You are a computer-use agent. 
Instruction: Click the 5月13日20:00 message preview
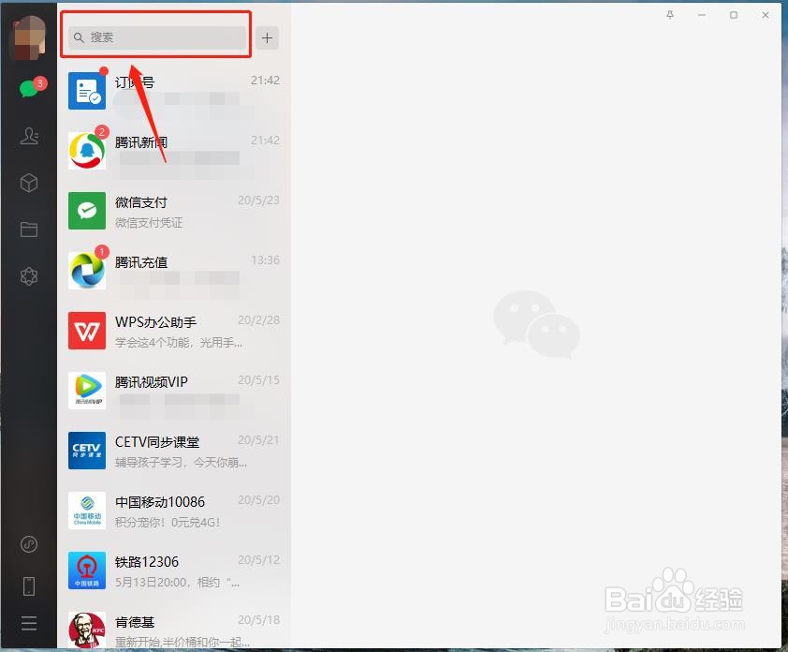tap(178, 582)
